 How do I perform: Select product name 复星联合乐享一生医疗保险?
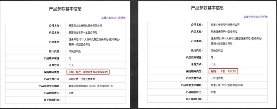[83, 32]
